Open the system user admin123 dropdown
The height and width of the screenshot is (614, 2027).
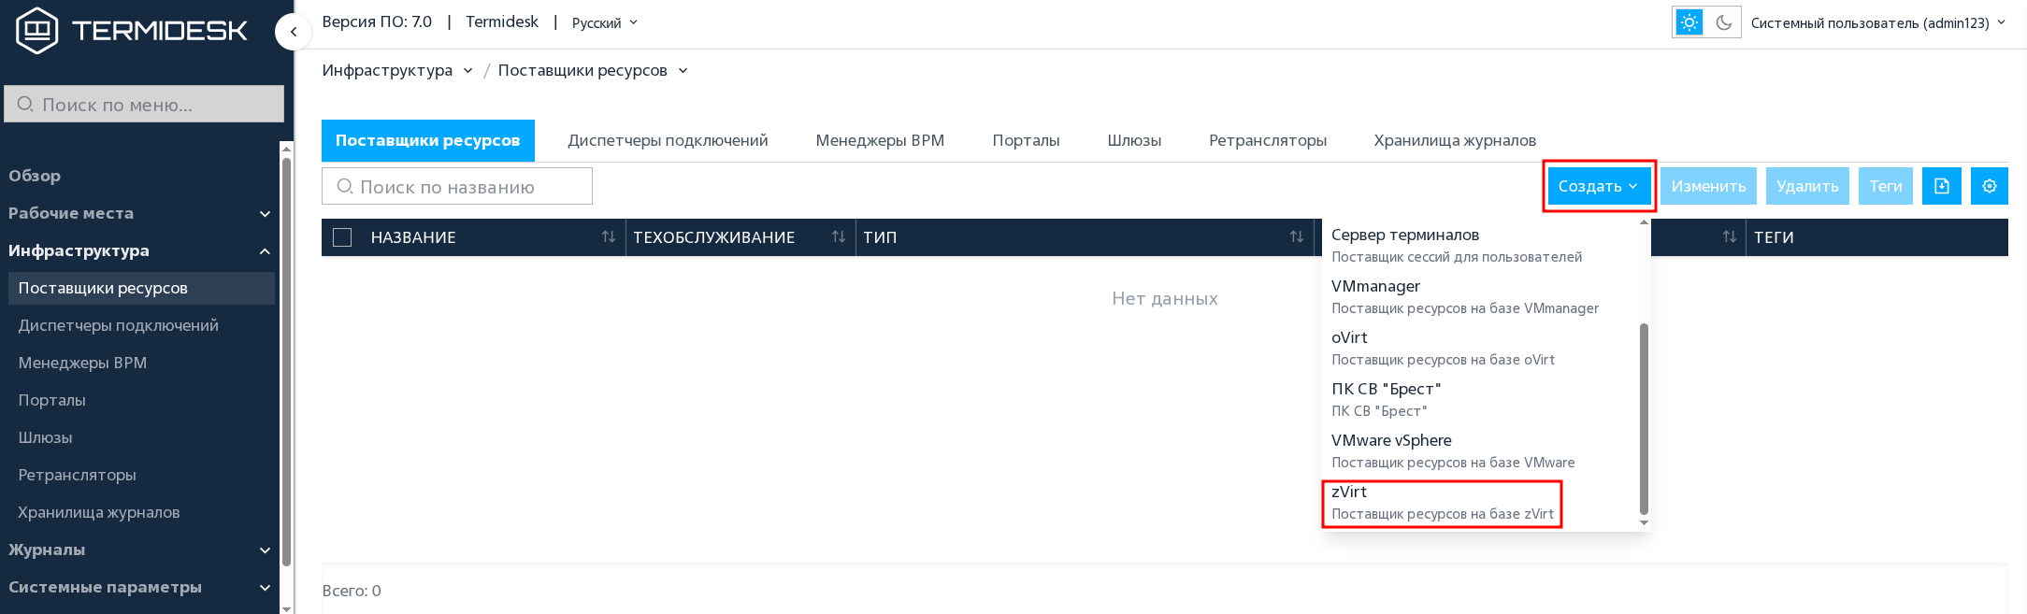tap(1877, 22)
